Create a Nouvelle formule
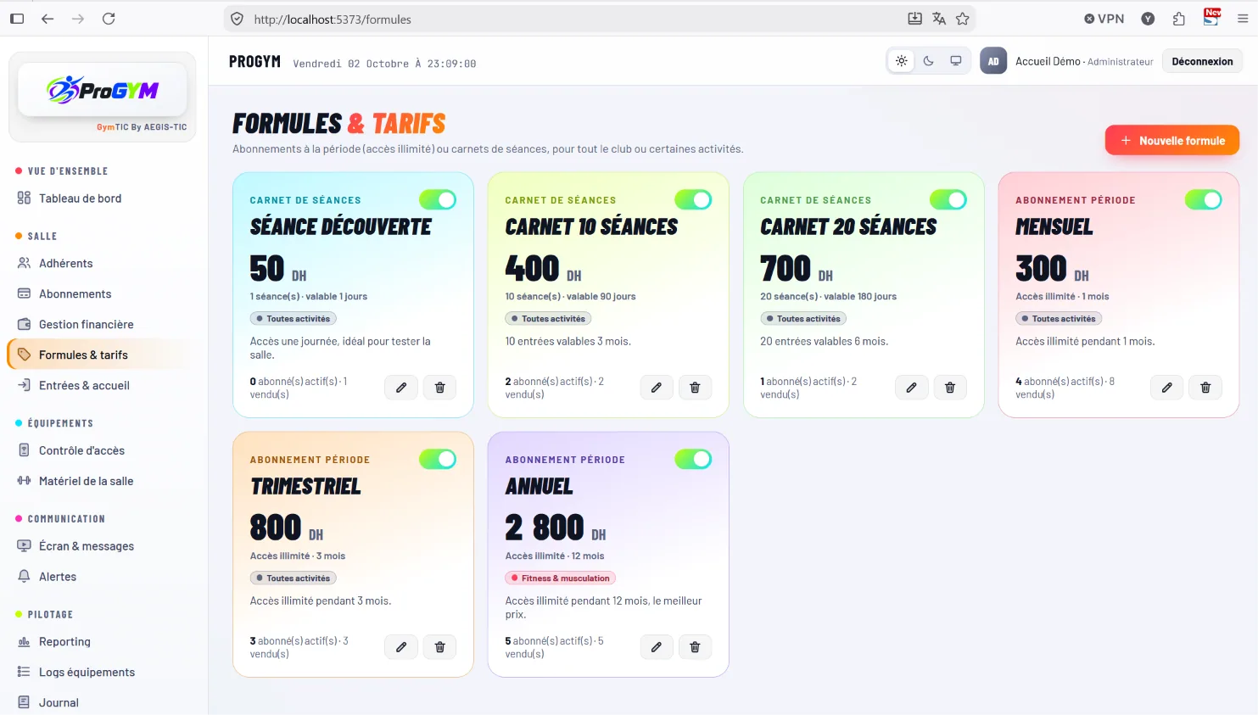Image resolution: width=1258 pixels, height=715 pixels. [1171, 141]
